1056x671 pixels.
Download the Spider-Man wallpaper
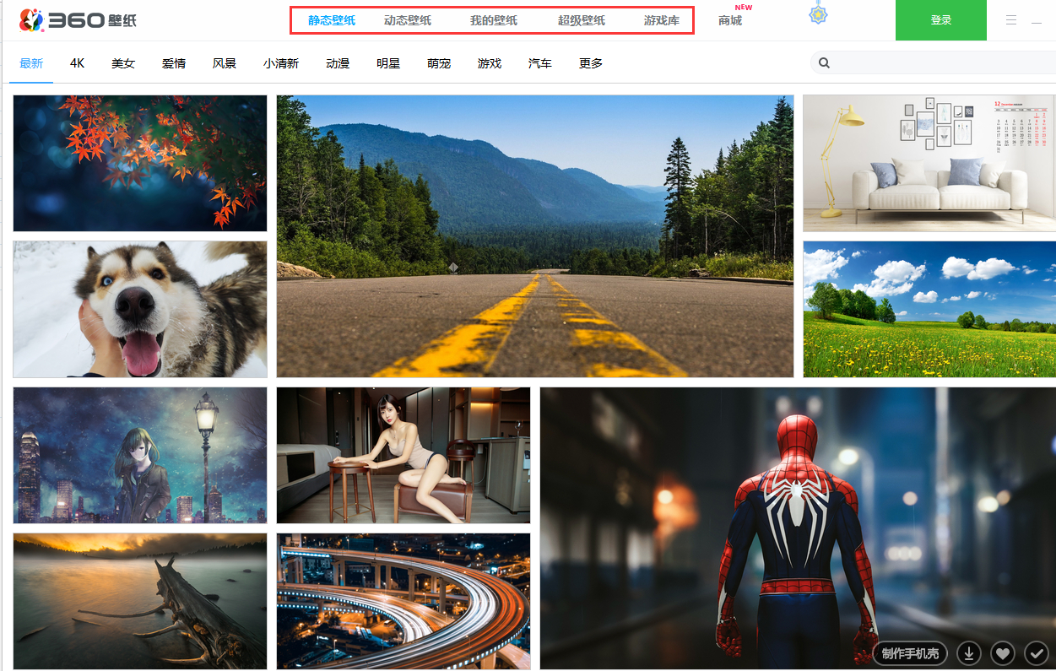(x=970, y=652)
